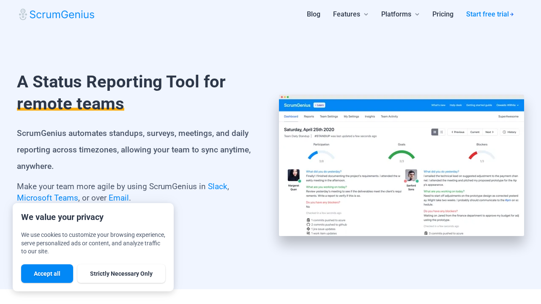
Task: Open the Slack integration link
Action: pos(217,186)
